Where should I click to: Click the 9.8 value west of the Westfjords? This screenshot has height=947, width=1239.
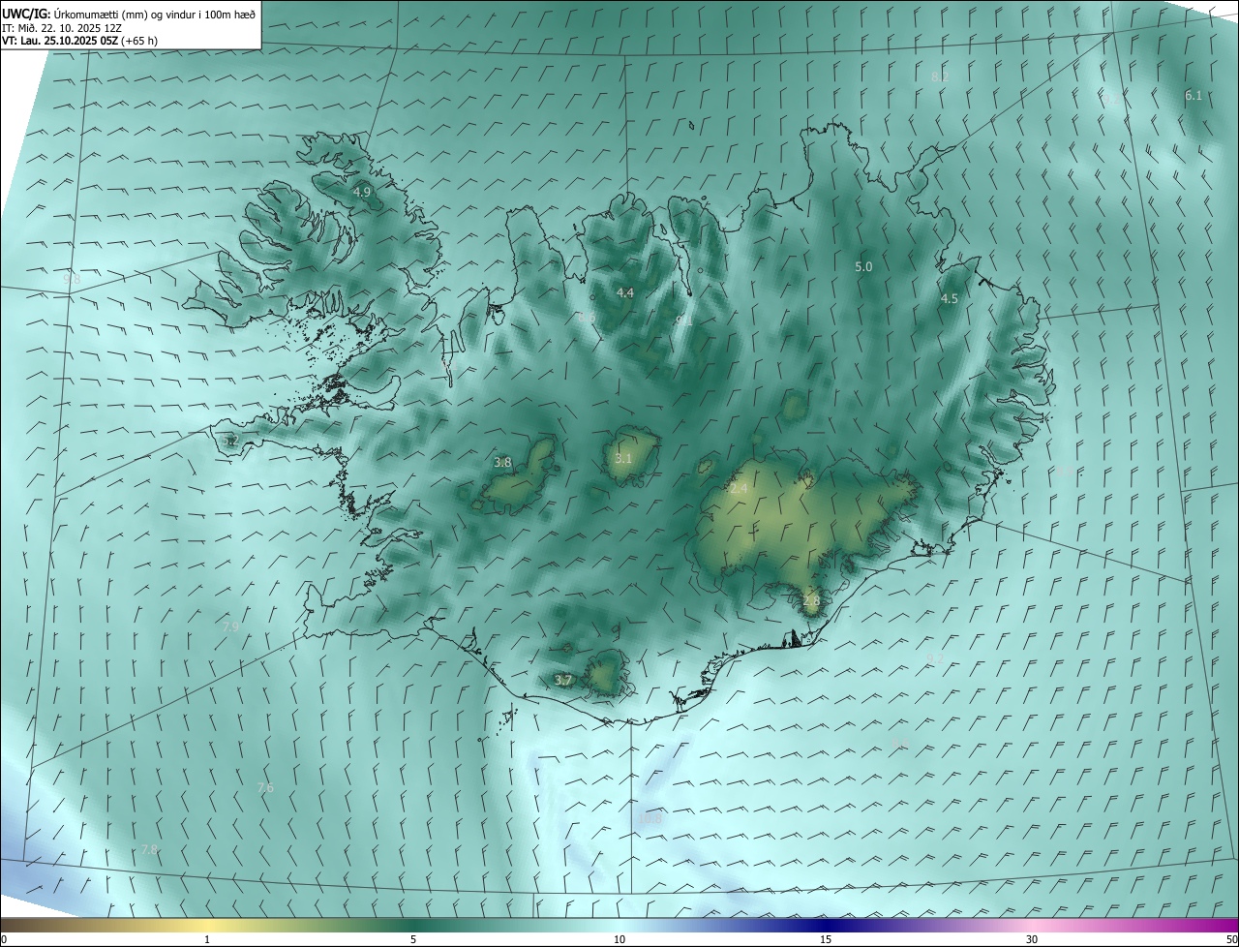pyautogui.click(x=72, y=279)
